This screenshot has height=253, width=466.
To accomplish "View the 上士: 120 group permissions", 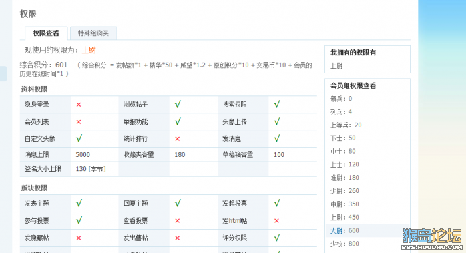I will point(345,164).
